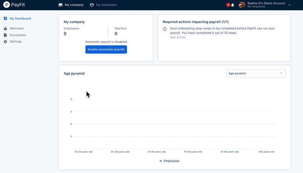Click Enable automatic payroll button
Screen dimensions: 303x173
[x=106, y=49]
